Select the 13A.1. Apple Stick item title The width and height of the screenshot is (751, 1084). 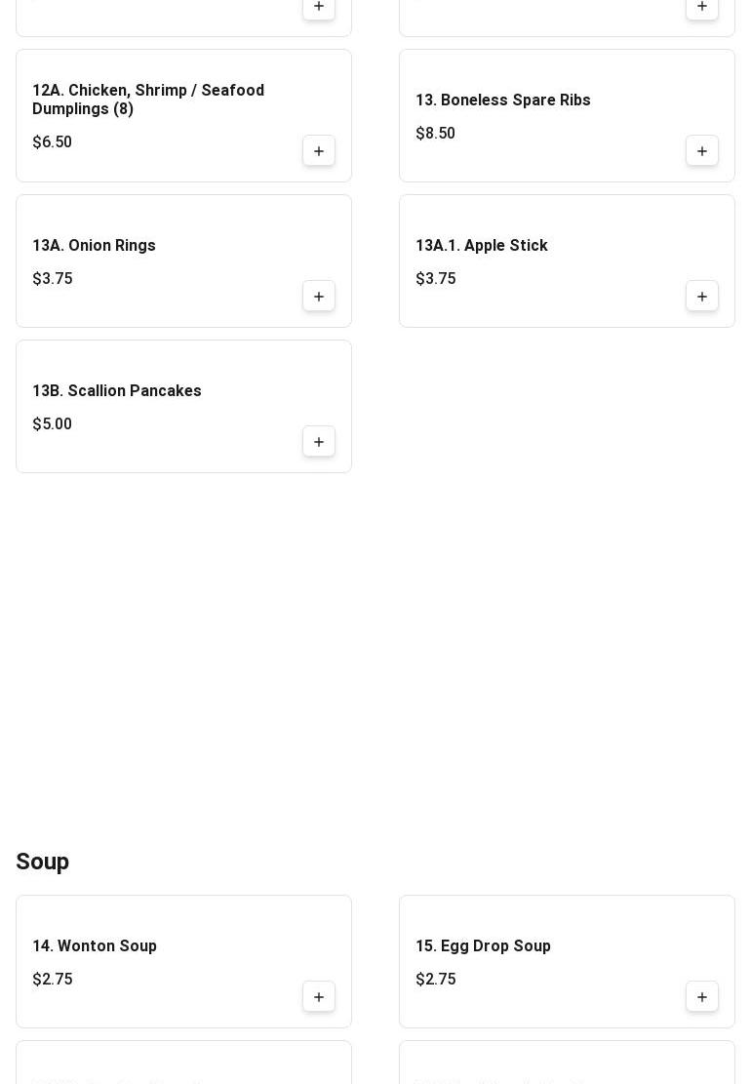[481, 246]
